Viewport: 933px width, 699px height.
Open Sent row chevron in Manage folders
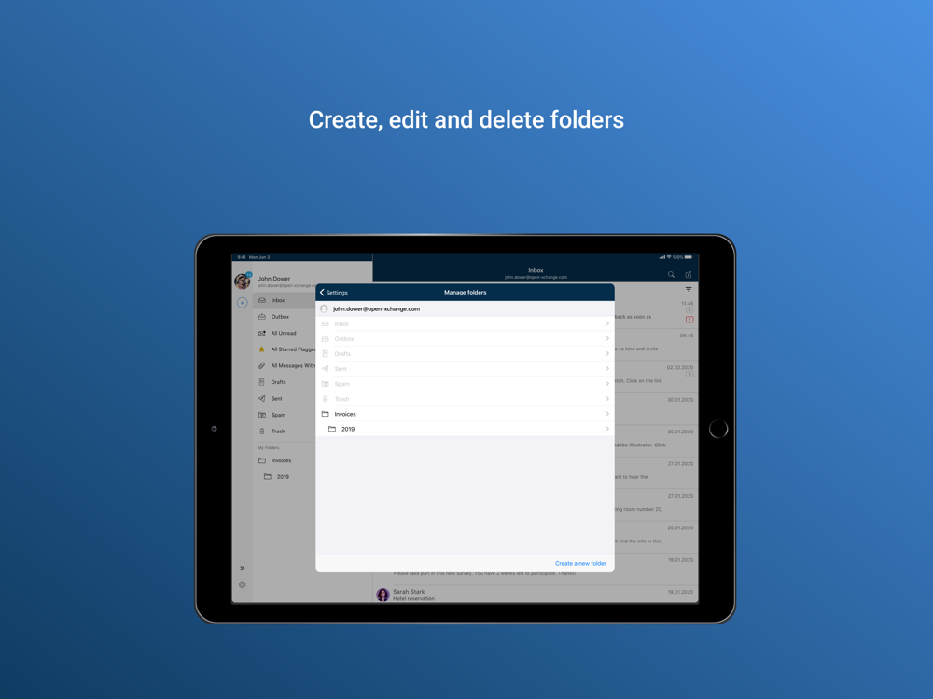pyautogui.click(x=607, y=368)
